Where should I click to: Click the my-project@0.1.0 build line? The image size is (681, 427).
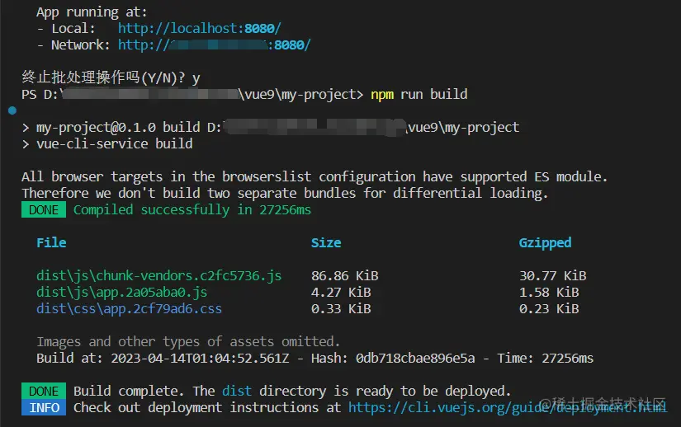[270, 128]
